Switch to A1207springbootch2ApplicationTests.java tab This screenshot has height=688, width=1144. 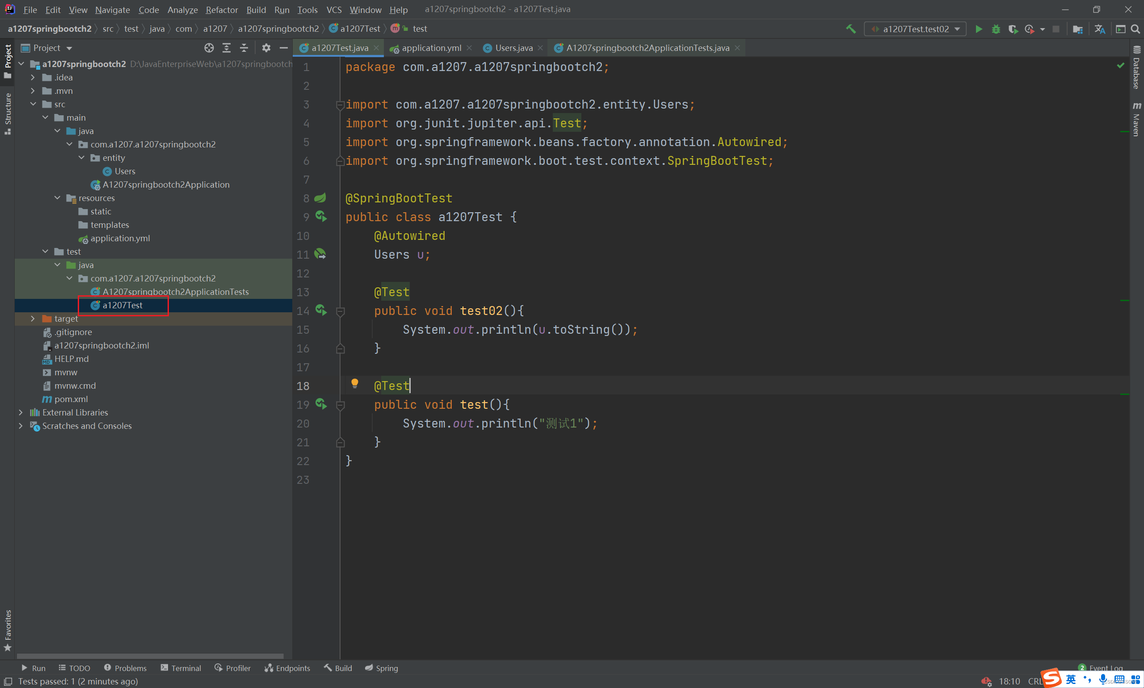pyautogui.click(x=648, y=48)
